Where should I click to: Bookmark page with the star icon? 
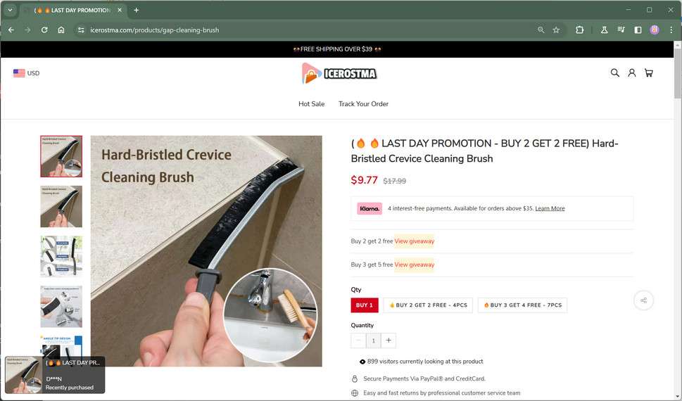[556, 30]
